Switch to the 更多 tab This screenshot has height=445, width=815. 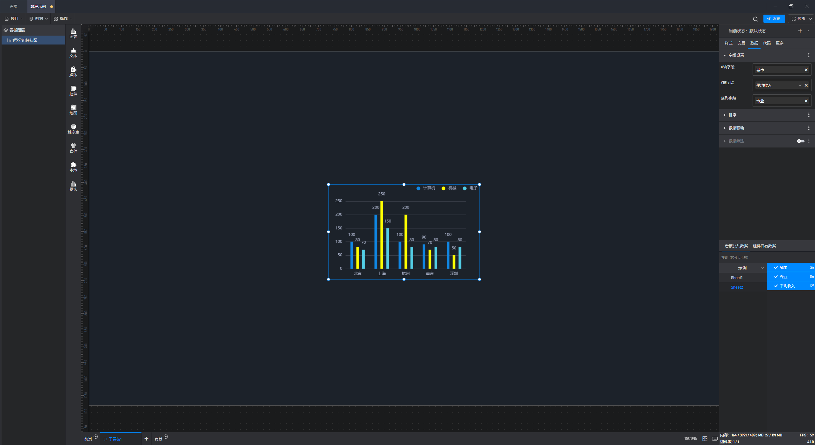tap(779, 43)
